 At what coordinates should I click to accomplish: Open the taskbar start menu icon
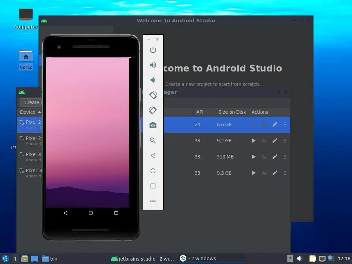coord(5,258)
